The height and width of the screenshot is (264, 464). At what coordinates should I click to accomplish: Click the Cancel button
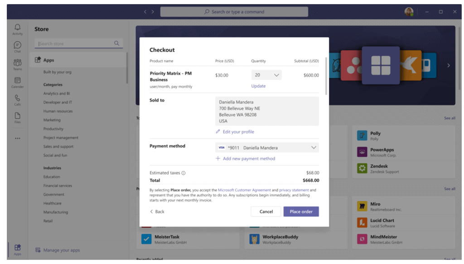point(266,211)
